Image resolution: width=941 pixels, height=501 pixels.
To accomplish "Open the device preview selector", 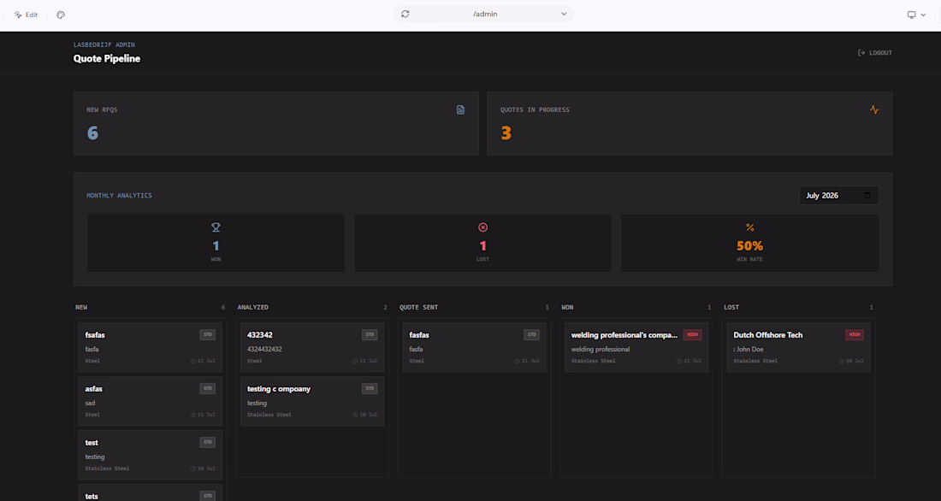I will click(916, 15).
